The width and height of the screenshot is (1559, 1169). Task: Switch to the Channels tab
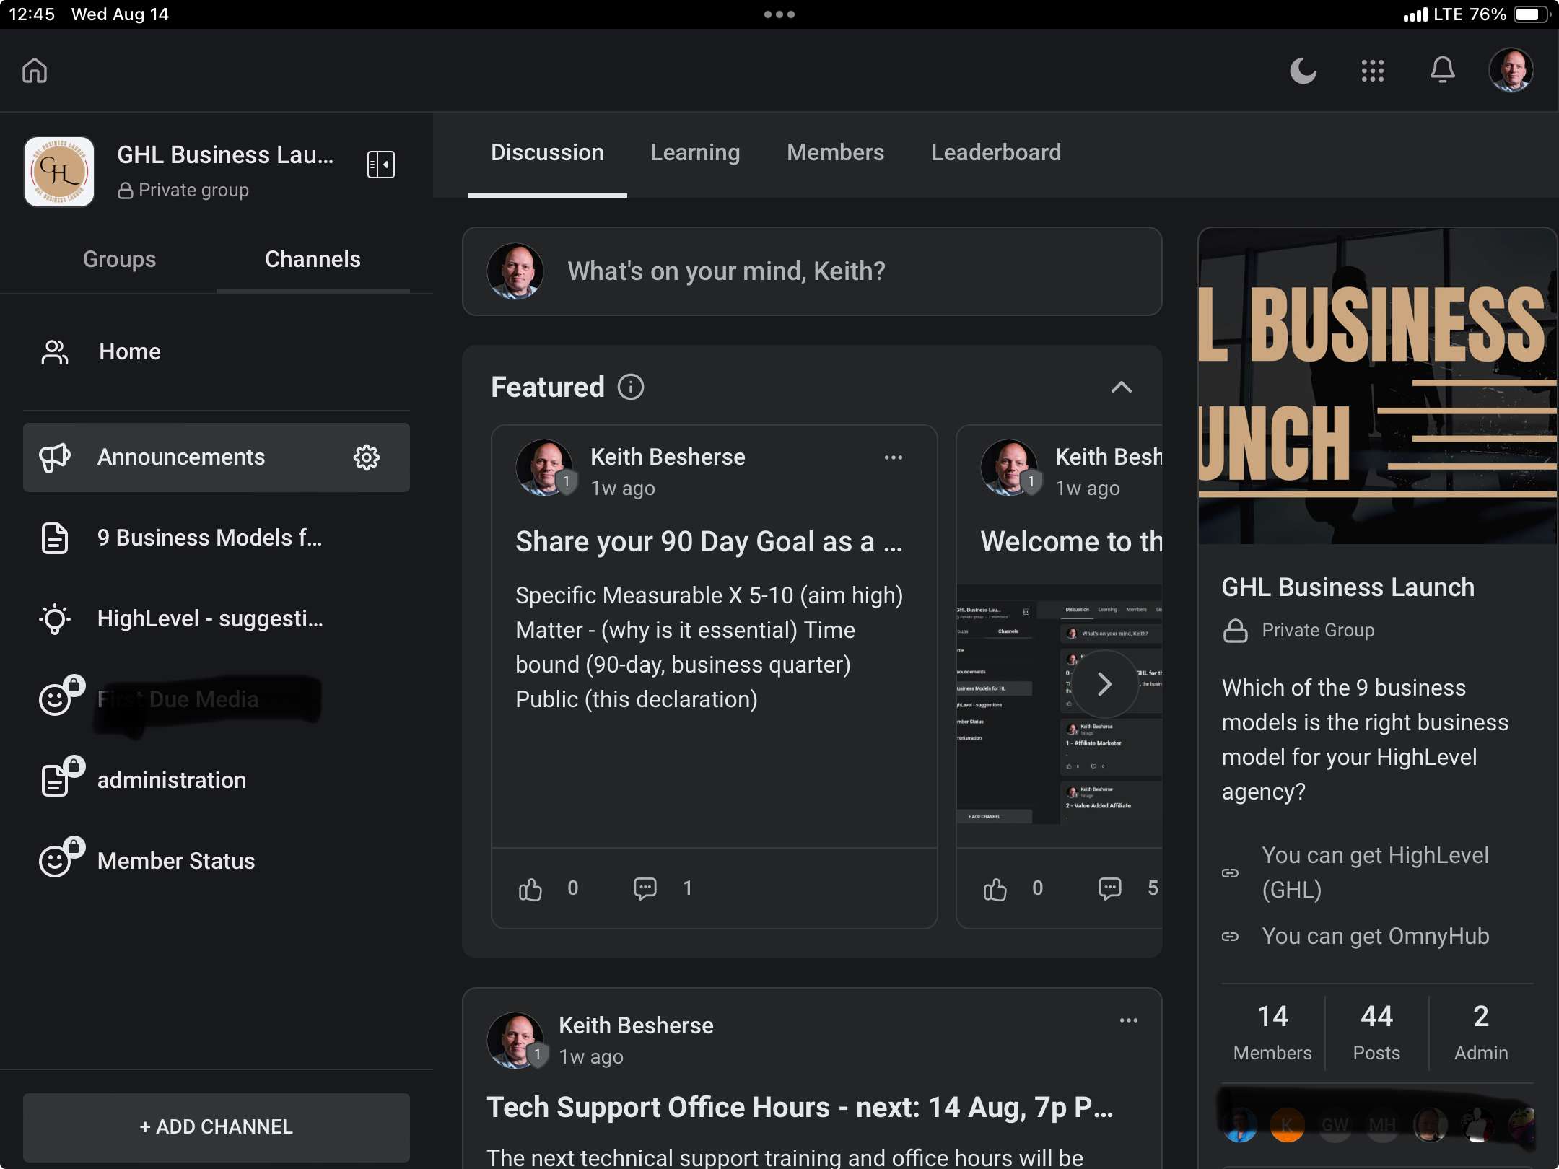[313, 259]
